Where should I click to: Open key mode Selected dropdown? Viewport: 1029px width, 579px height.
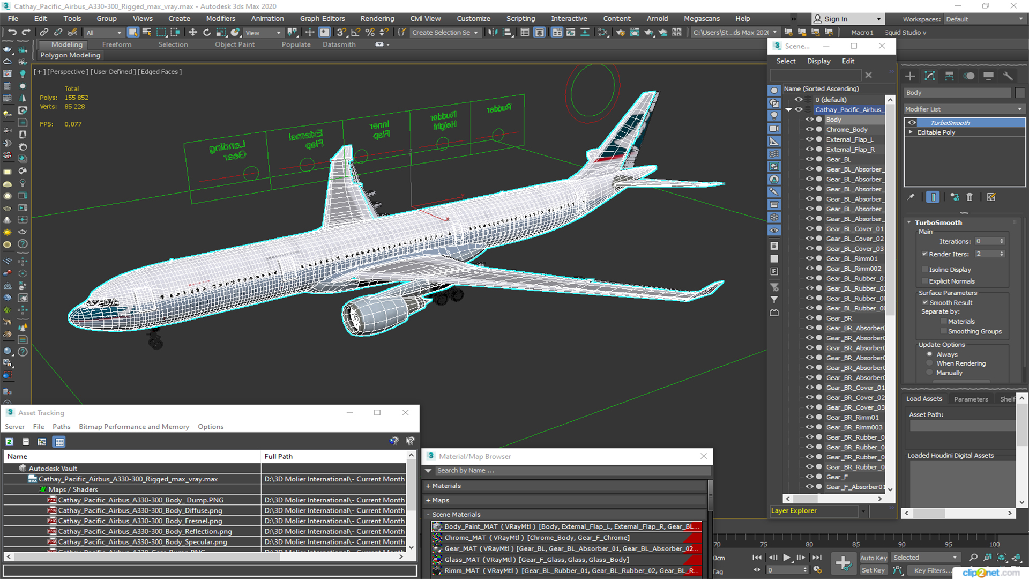point(925,558)
